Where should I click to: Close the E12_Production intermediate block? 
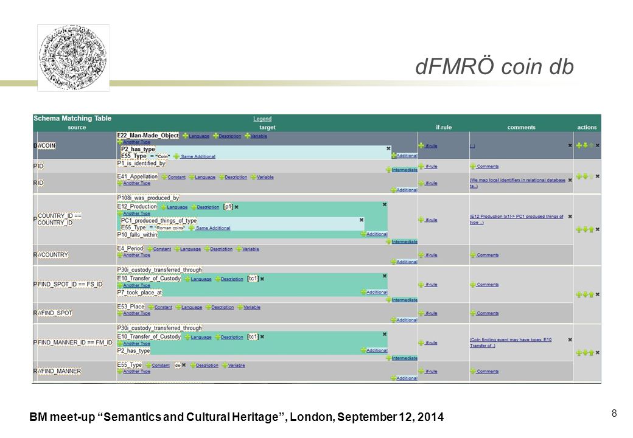click(x=385, y=204)
